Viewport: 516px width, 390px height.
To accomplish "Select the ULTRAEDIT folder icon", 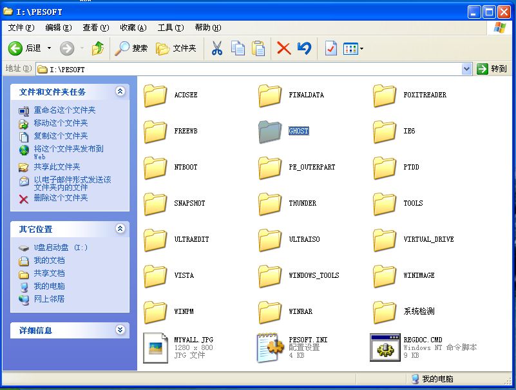I will click(155, 240).
